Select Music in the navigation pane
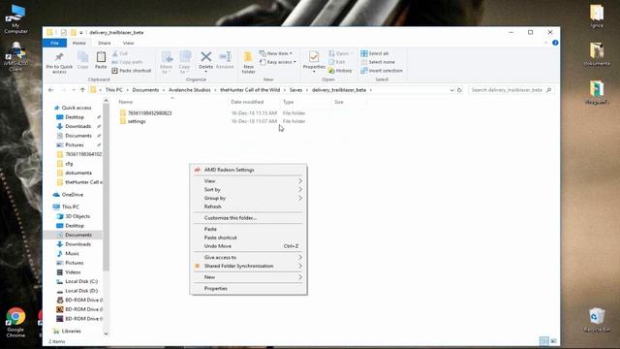This screenshot has height=349, width=620. point(72,254)
